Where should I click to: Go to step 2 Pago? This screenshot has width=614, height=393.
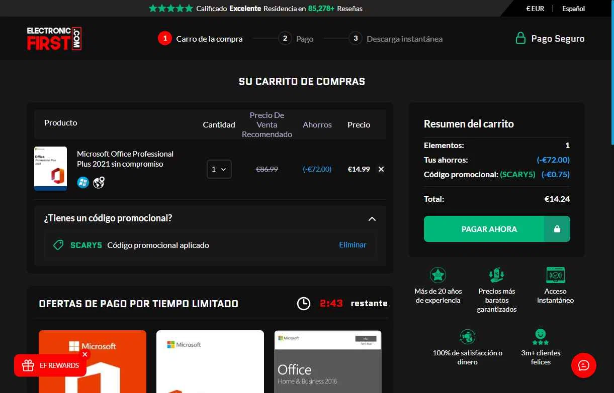[x=296, y=38]
